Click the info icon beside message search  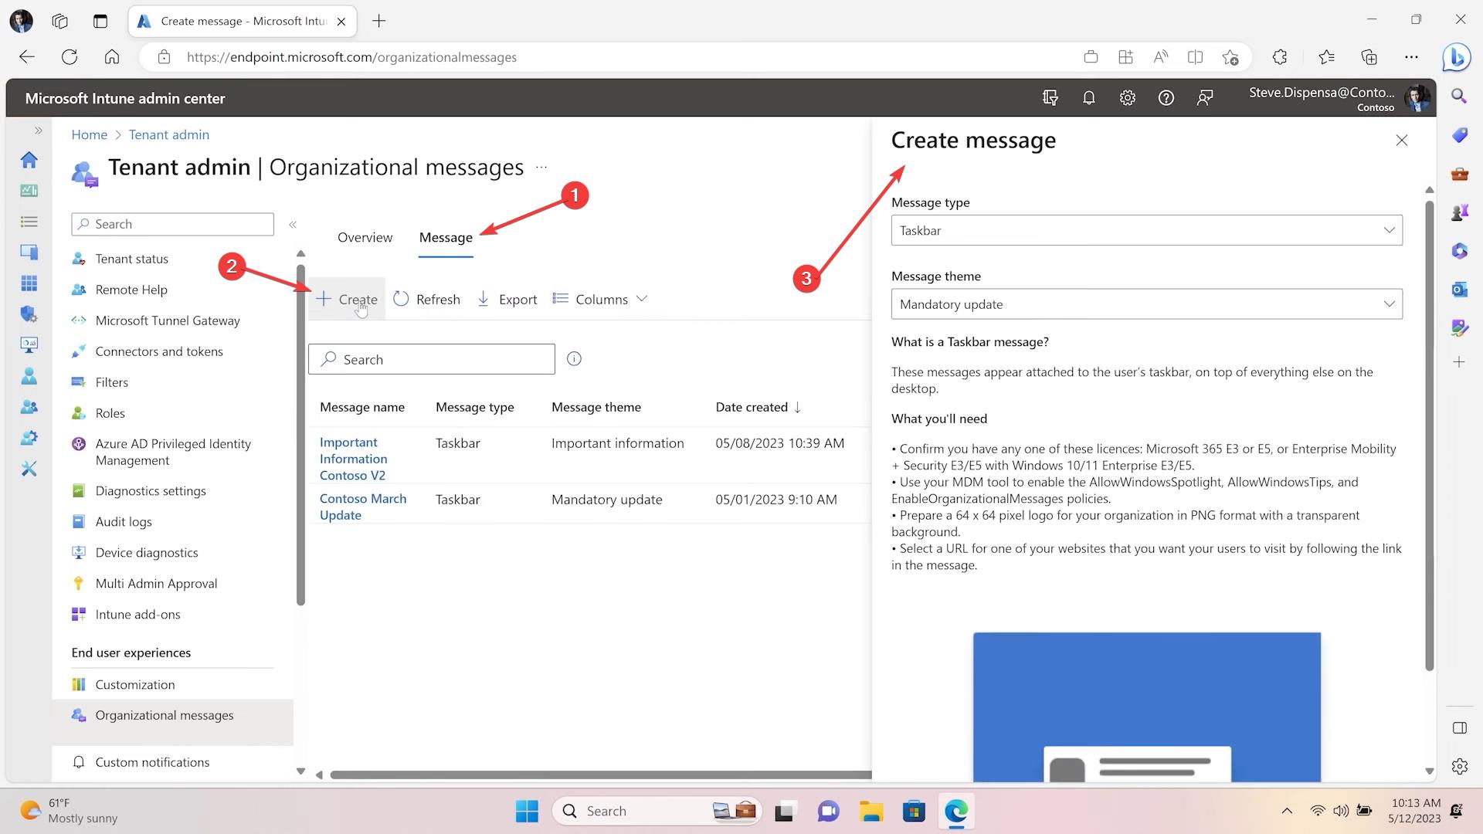574,359
